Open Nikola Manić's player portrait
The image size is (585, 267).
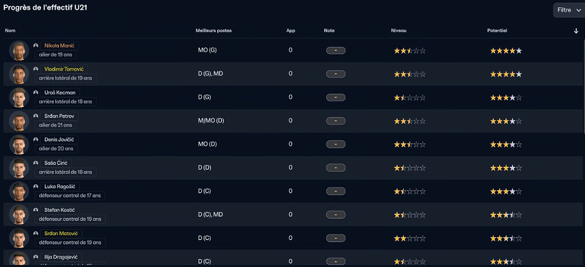19,50
